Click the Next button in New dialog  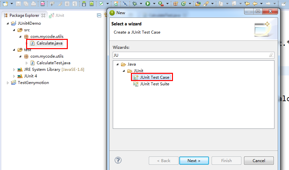pos(194,161)
